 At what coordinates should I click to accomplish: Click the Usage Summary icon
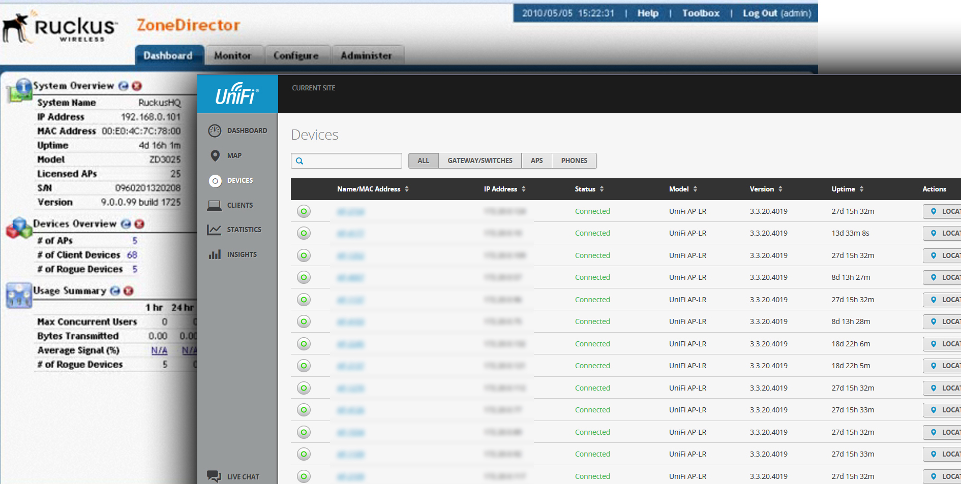click(x=19, y=295)
